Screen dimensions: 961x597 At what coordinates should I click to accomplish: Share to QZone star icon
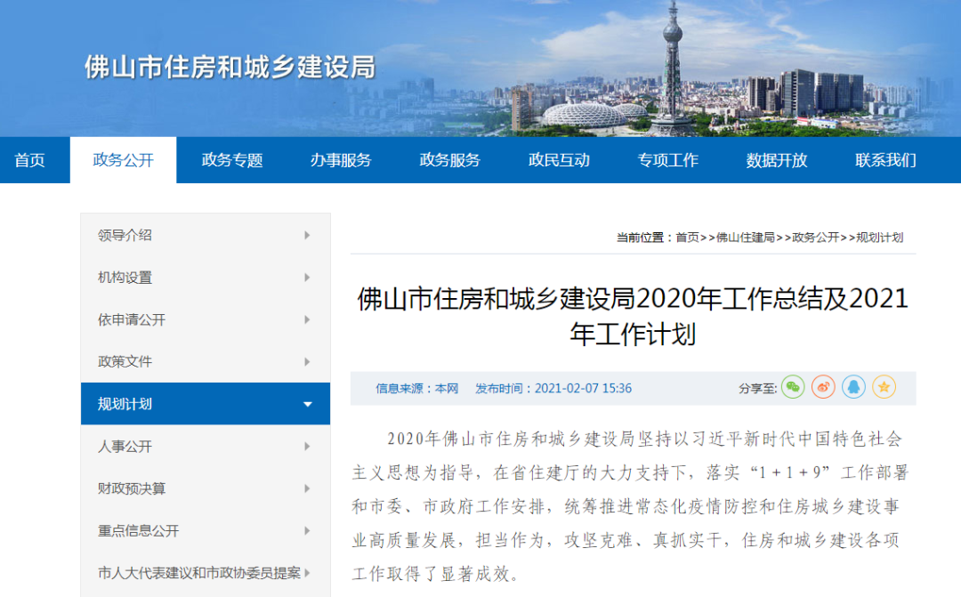coord(884,387)
